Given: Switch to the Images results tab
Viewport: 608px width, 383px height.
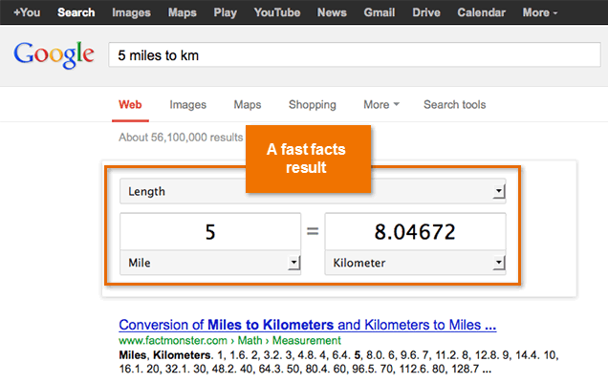Looking at the screenshot, I should tap(187, 104).
